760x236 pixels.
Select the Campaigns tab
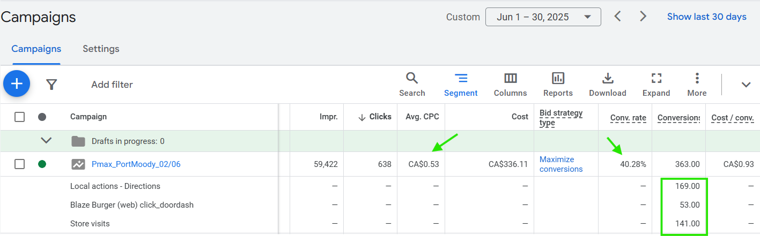tap(36, 49)
